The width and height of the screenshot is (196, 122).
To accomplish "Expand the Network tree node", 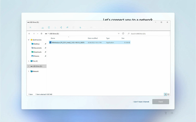I will click(29, 71).
